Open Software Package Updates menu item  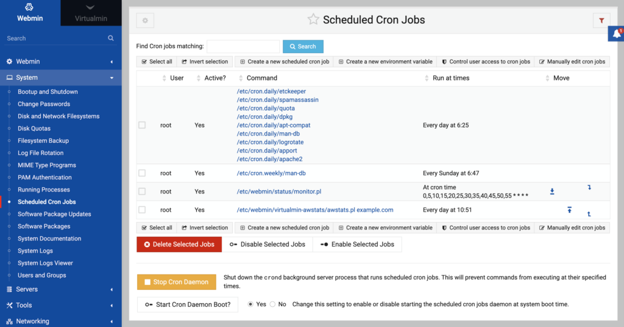(x=54, y=214)
